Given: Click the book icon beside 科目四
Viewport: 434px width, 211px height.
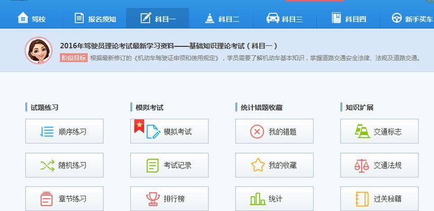Looking at the screenshot, I should [336, 18].
